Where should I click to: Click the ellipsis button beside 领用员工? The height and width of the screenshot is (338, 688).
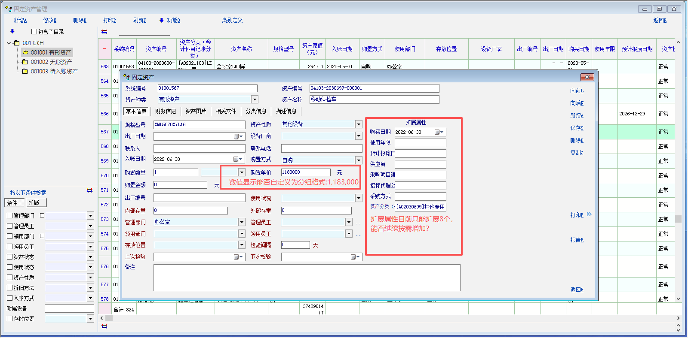click(x=358, y=234)
